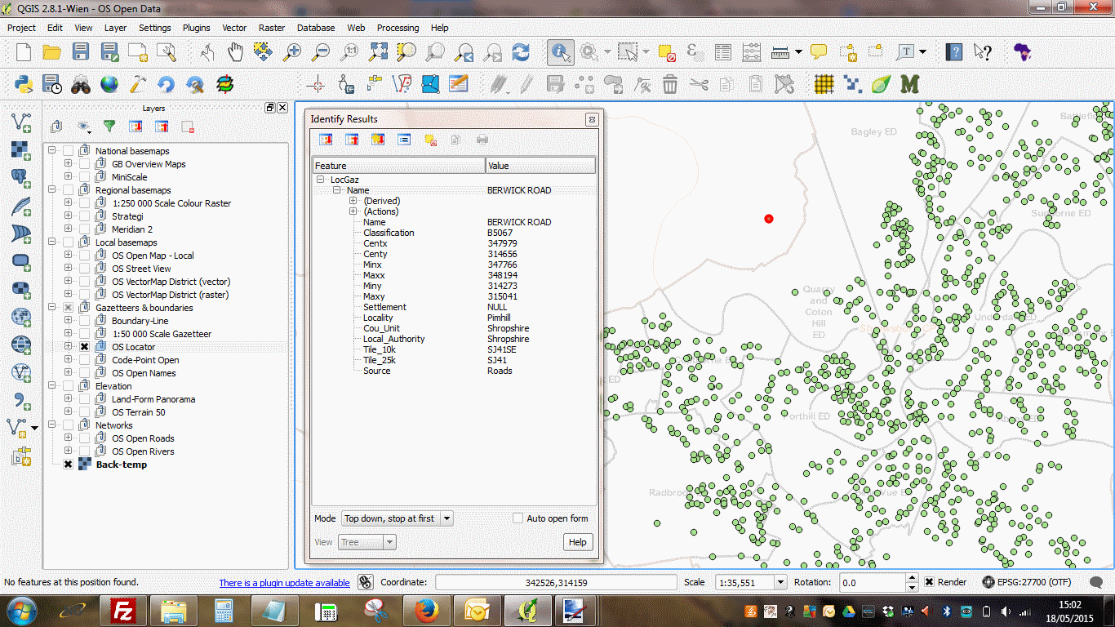Open the Vector menu
The image size is (1115, 627).
(234, 28)
